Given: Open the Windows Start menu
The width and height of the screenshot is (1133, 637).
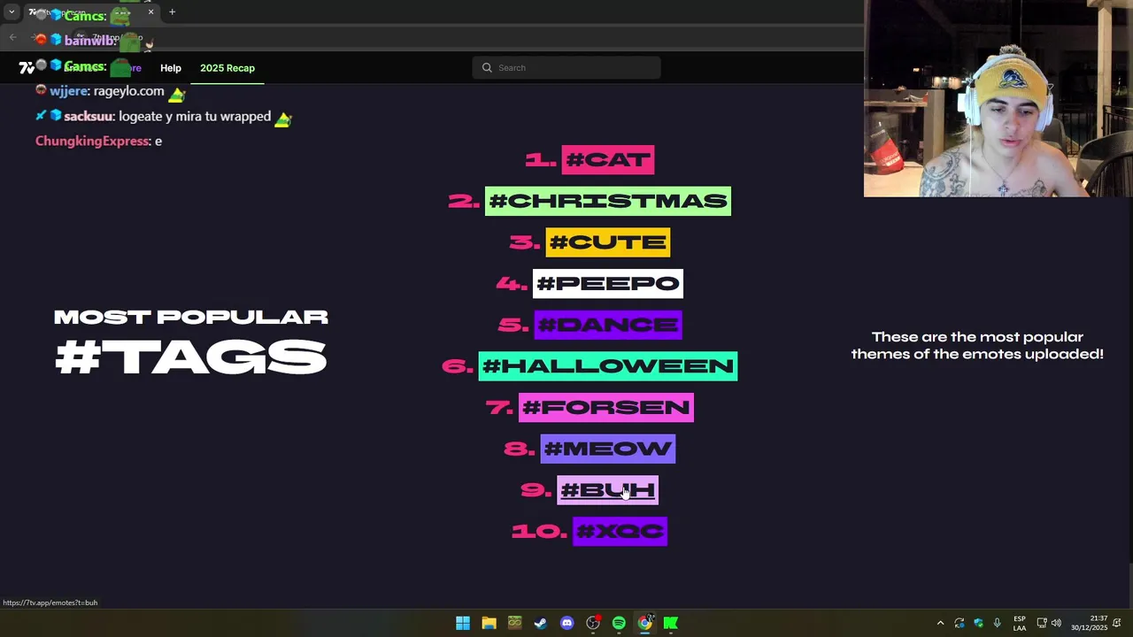Looking at the screenshot, I should pos(463,624).
